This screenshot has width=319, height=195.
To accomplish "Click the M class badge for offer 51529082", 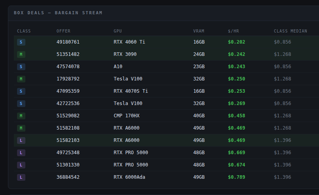I will pyautogui.click(x=21, y=116).
